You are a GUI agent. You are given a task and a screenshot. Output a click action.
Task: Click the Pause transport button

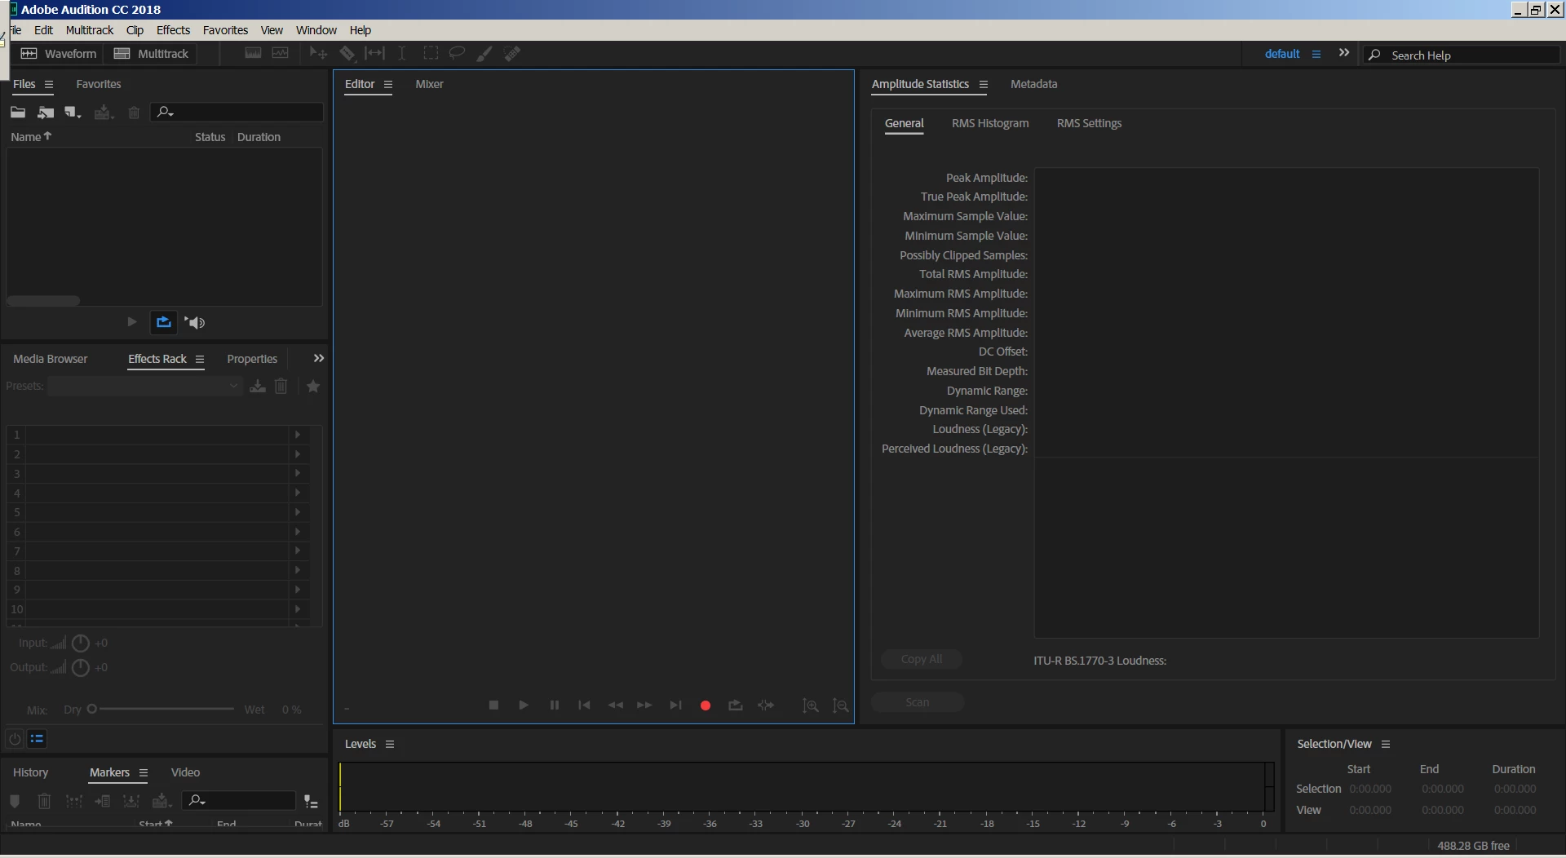555,705
